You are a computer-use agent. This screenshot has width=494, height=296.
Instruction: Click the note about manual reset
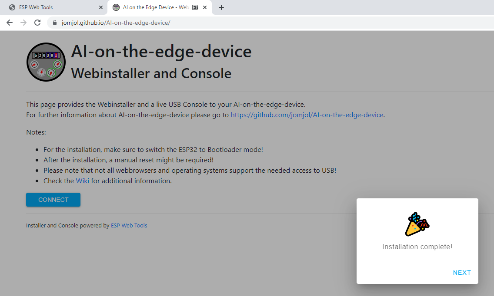128,160
